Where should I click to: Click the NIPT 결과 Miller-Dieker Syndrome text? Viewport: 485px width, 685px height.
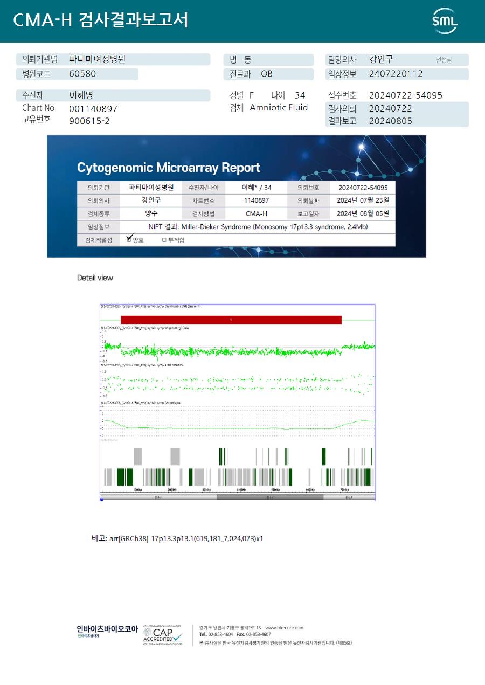[258, 227]
